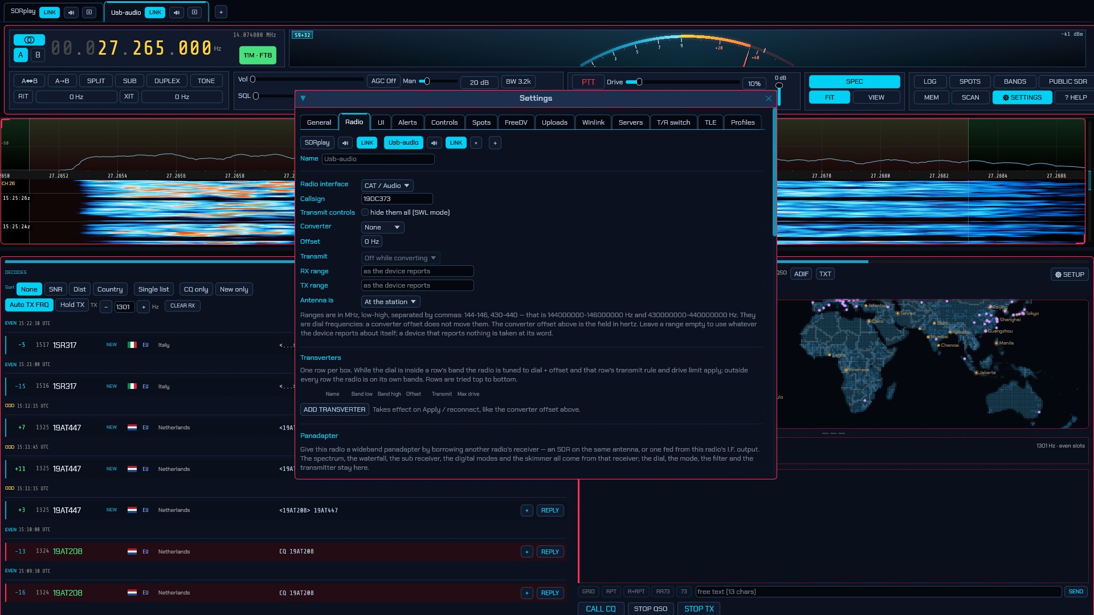Click plus on the 1324 CQ 19AT208 row at -13
This screenshot has height=615, width=1094.
click(527, 552)
